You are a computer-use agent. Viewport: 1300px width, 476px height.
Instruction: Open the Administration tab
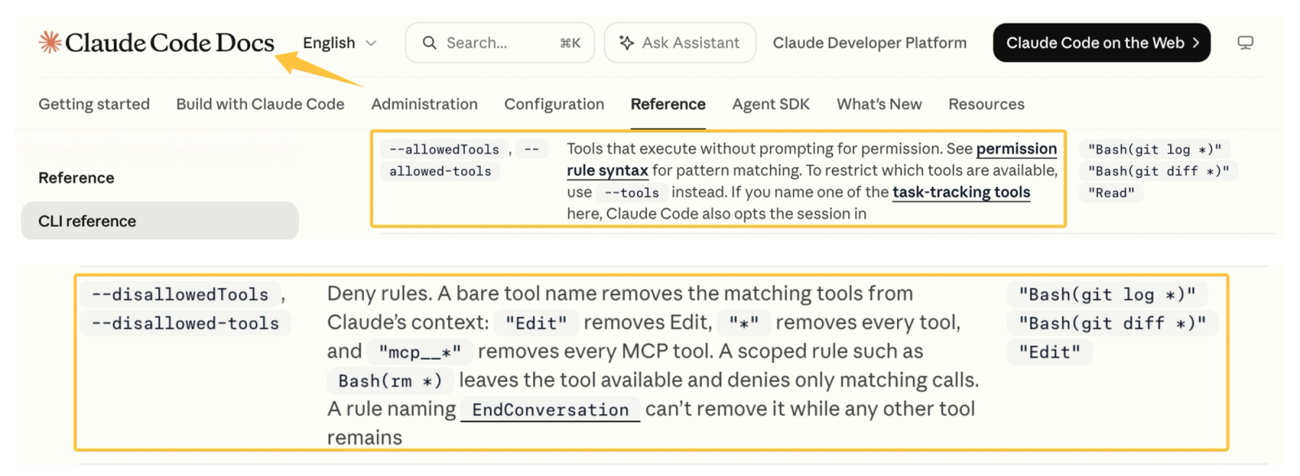424,104
